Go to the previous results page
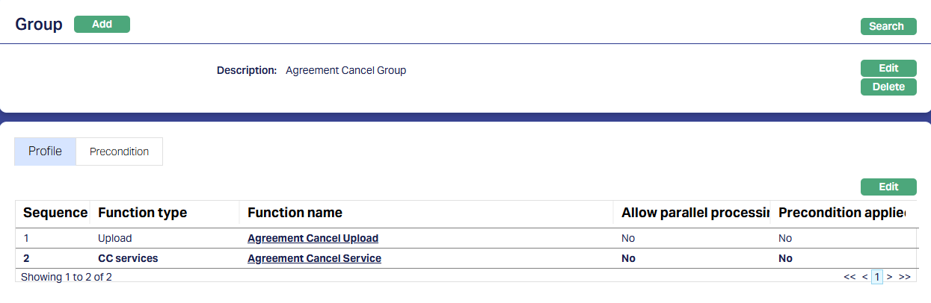 [864, 277]
